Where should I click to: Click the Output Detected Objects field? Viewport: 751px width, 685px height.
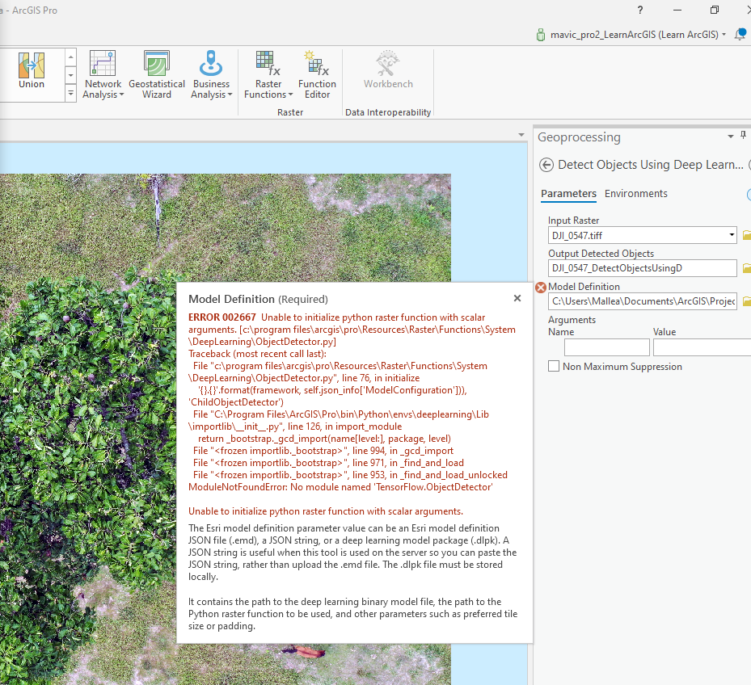pos(643,268)
